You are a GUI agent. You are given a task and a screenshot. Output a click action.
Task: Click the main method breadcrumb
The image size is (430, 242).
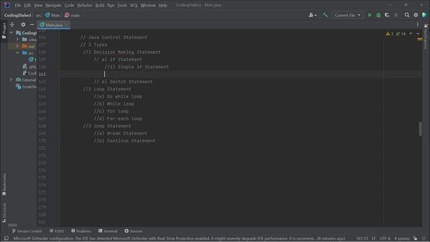click(x=73, y=15)
